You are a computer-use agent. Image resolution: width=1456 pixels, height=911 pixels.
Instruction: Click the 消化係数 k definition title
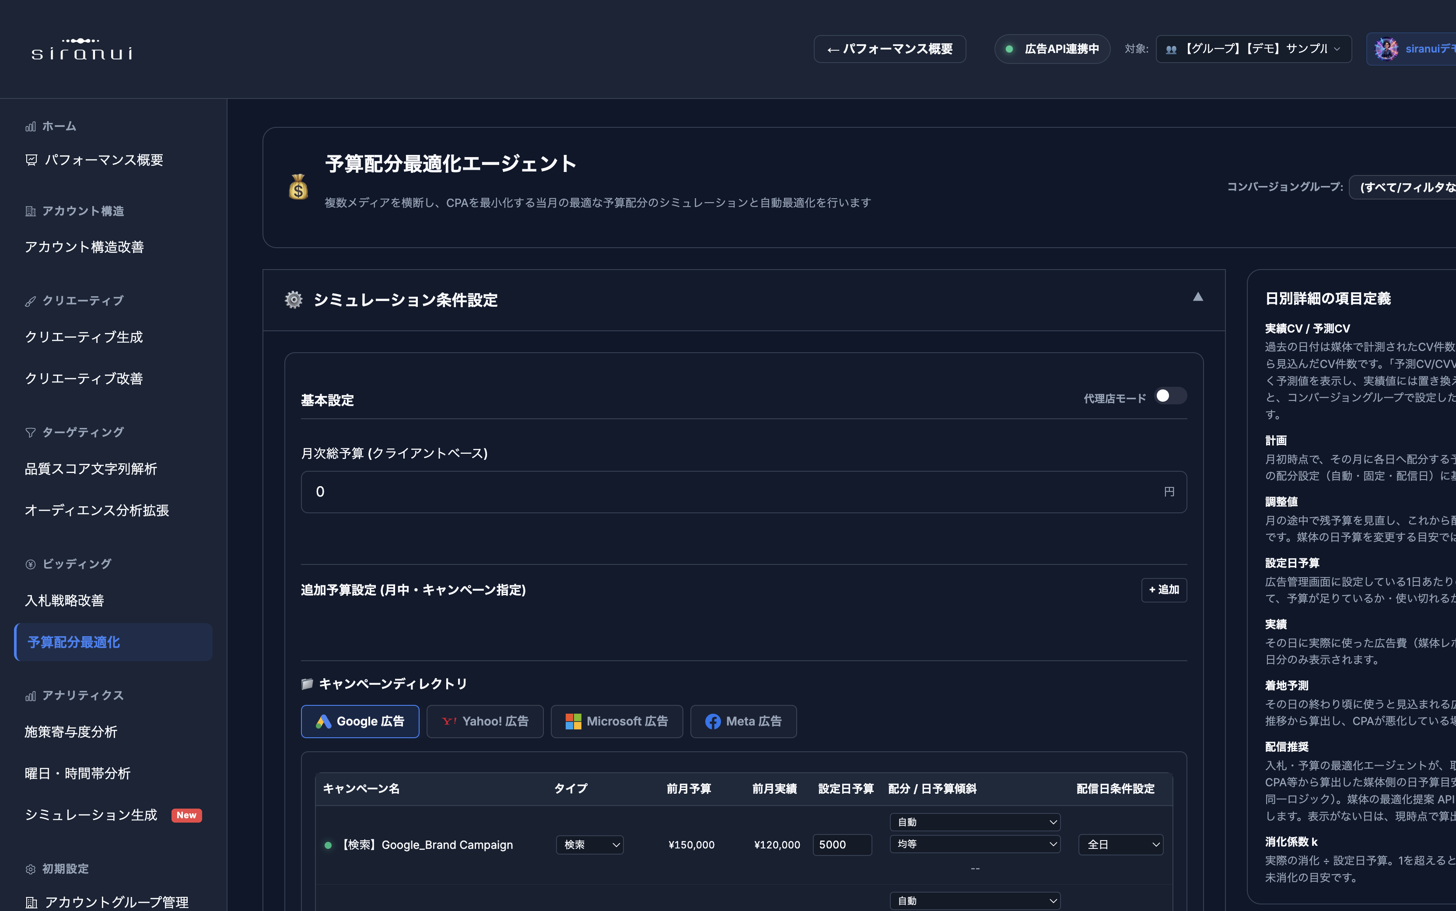point(1291,842)
